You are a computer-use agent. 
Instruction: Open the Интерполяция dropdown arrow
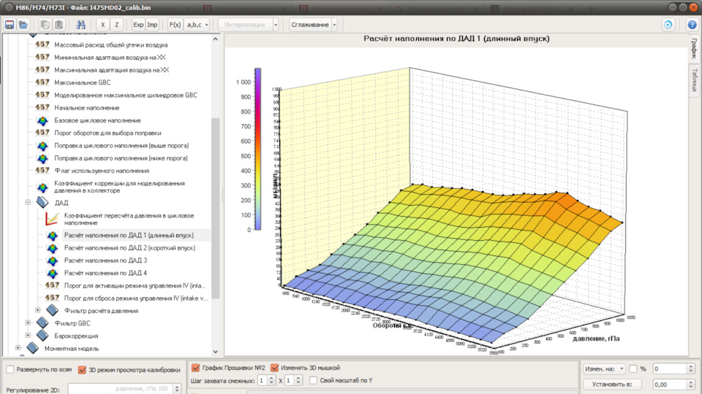(x=276, y=25)
